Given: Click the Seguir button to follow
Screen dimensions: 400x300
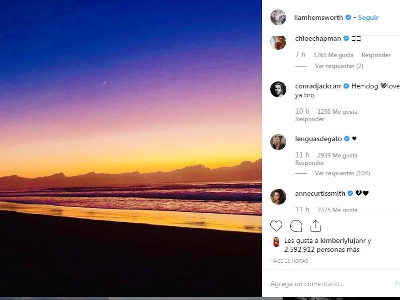Looking at the screenshot, I should (368, 17).
